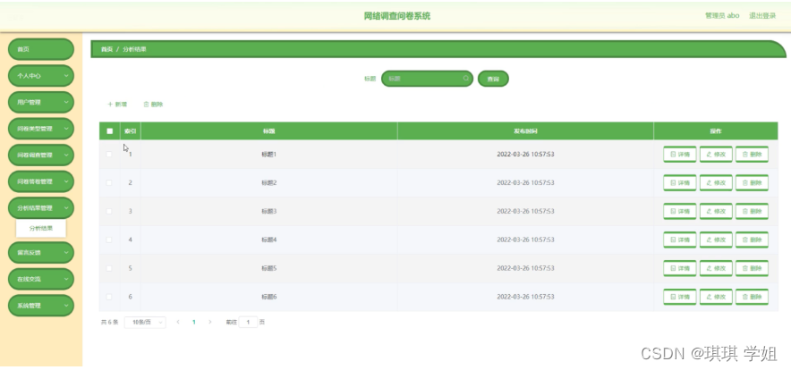This screenshot has width=791, height=370.
Task: Go to the previous page with the left arrow
Action: [178, 322]
